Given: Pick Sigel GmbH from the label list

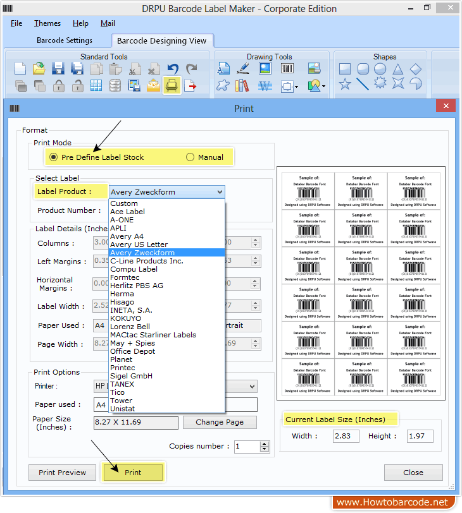Looking at the screenshot, I should point(167,376).
